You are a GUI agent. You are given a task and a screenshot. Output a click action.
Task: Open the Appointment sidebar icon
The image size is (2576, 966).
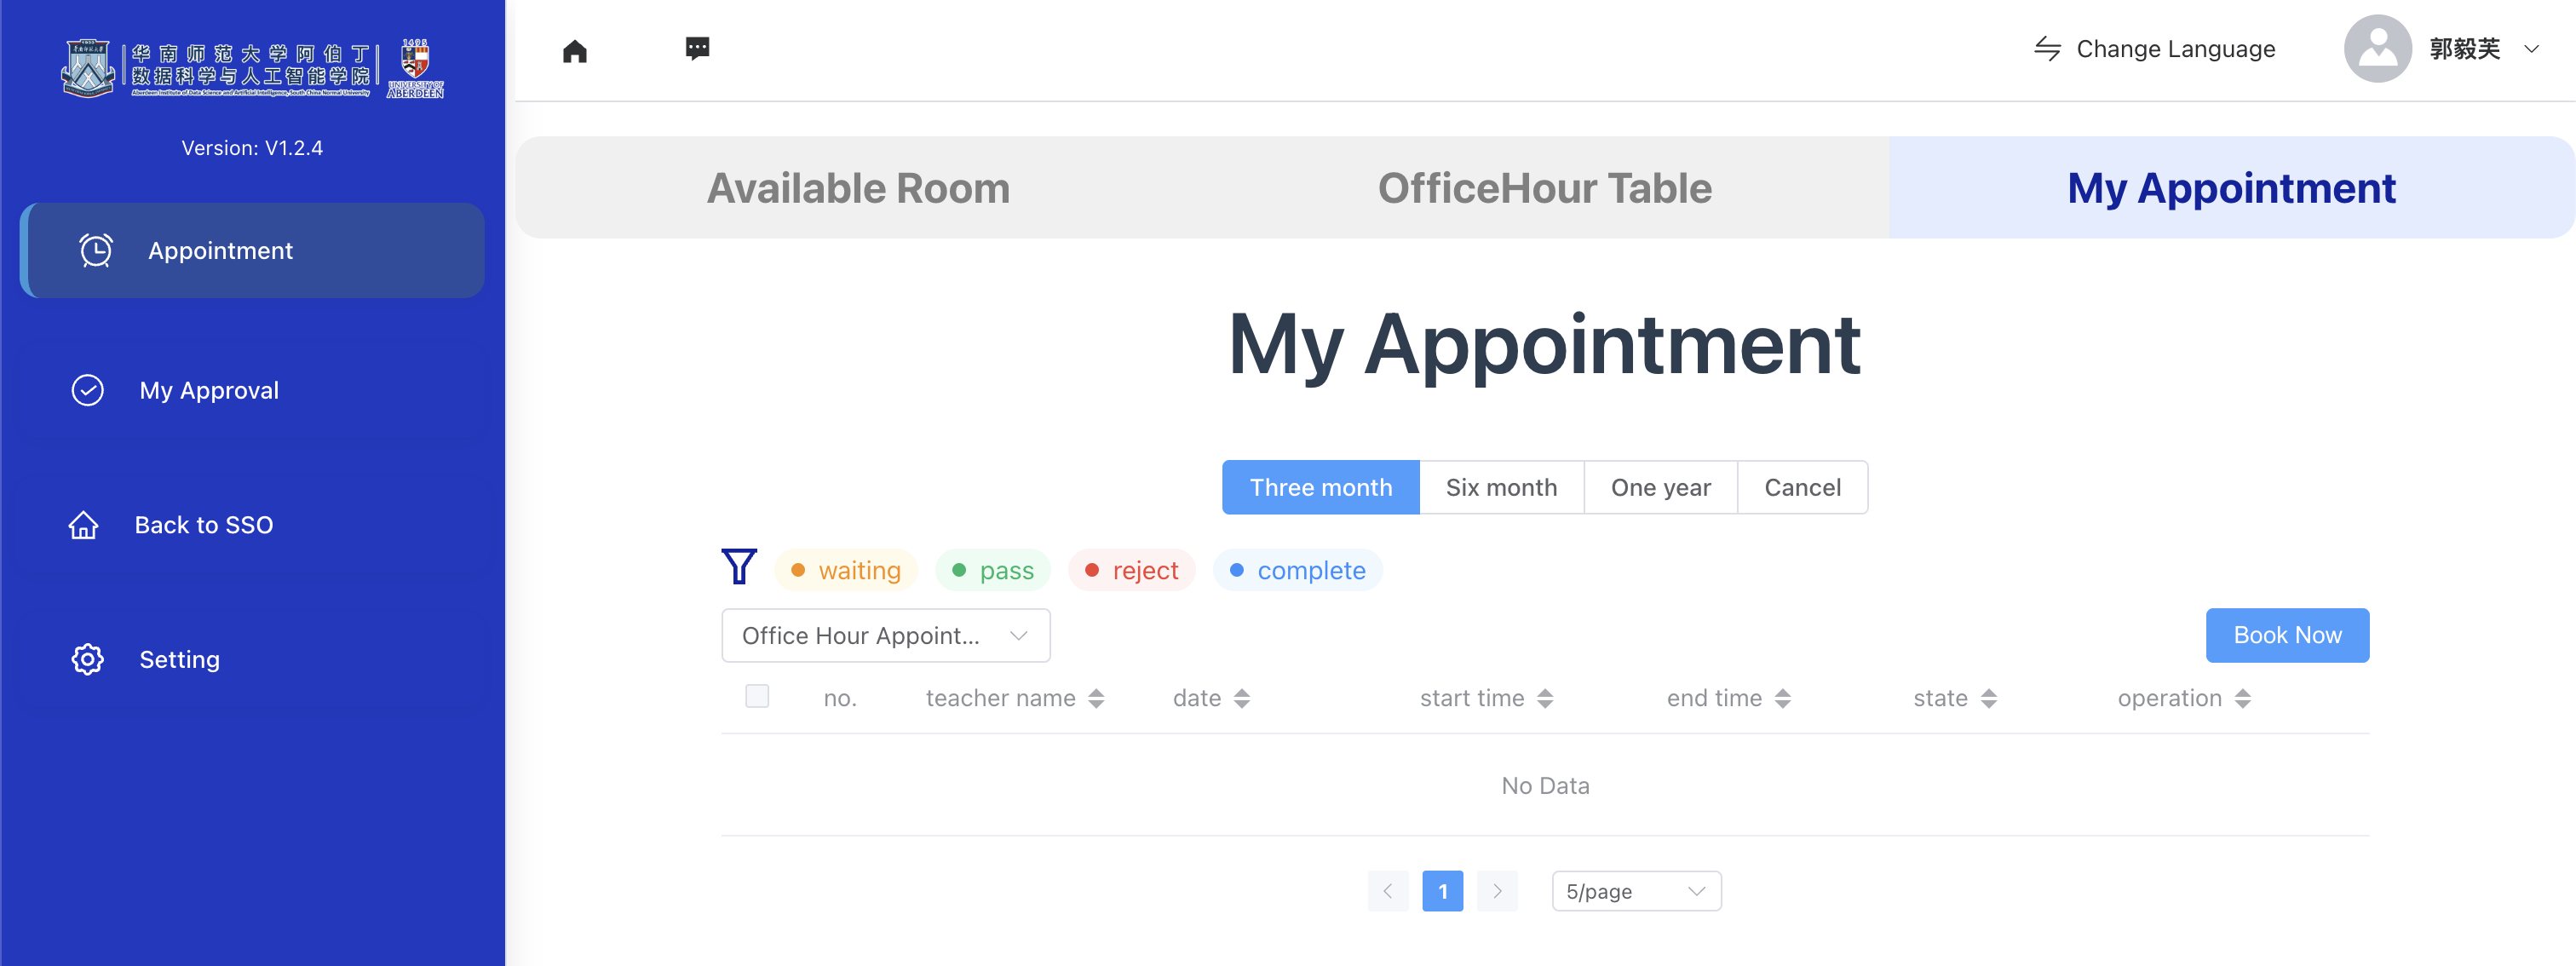click(95, 251)
